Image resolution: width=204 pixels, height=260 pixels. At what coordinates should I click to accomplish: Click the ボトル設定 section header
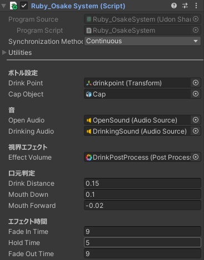(23, 73)
